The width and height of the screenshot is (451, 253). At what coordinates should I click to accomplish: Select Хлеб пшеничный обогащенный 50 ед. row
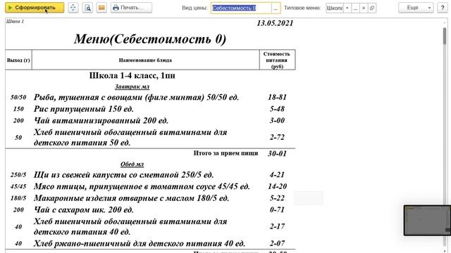point(150,138)
